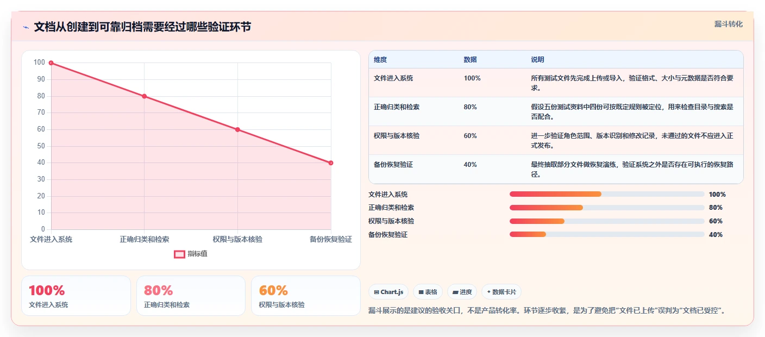The height and width of the screenshot is (337, 765).
Task: Click the 40% label beside progress bar
Action: click(716, 235)
